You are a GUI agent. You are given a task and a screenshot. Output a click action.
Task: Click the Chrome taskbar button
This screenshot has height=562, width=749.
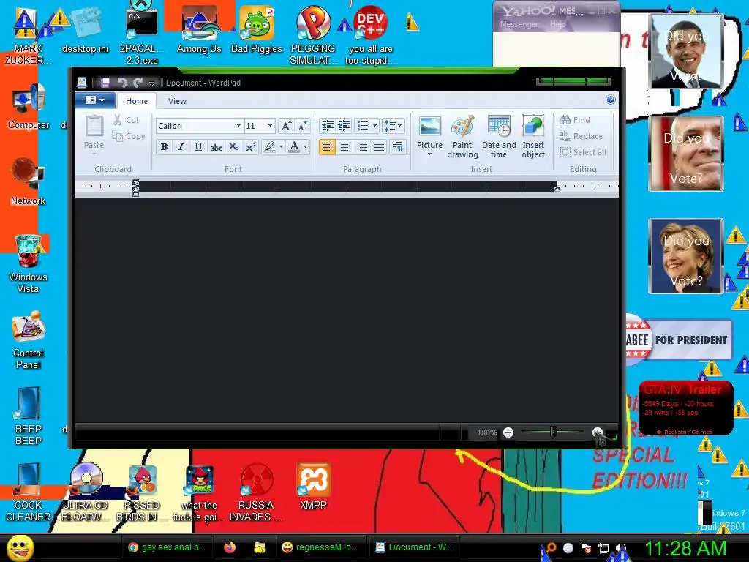point(166,547)
